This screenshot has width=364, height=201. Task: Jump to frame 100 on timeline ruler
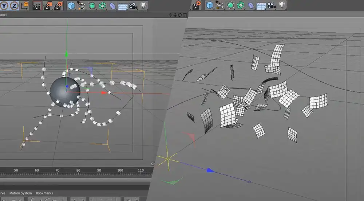120,171
